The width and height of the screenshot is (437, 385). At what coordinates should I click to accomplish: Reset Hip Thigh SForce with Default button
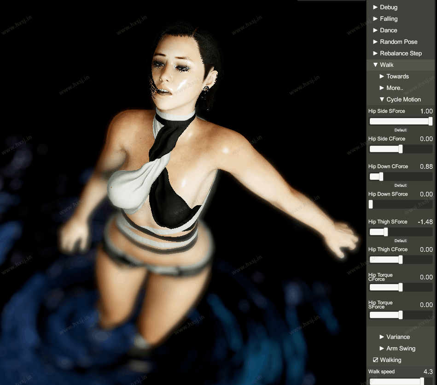[401, 241]
